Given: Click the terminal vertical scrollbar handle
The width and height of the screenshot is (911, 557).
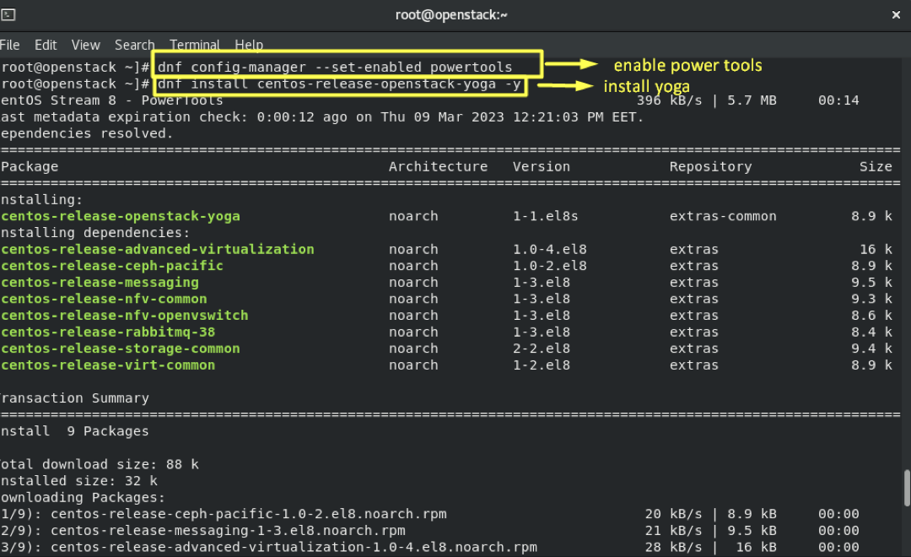Looking at the screenshot, I should (x=907, y=488).
